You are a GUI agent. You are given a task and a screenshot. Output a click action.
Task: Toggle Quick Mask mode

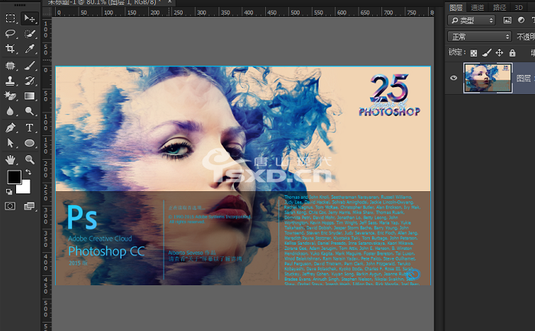(x=10, y=206)
